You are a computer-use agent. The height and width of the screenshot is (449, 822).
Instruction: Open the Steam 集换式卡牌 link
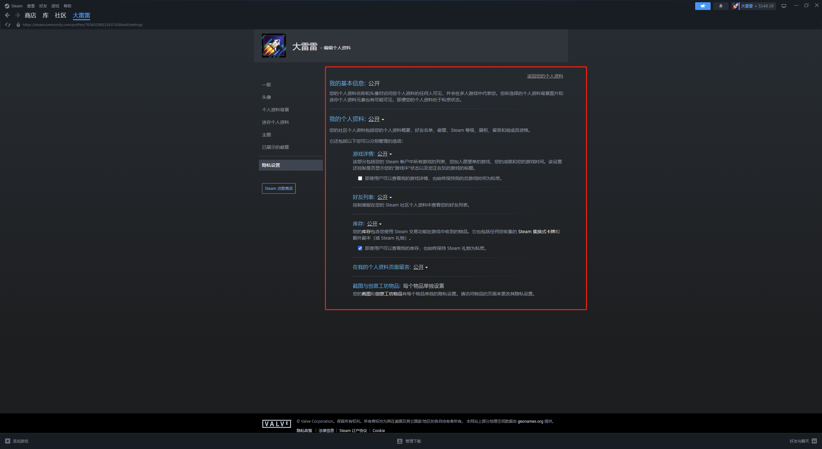537,232
